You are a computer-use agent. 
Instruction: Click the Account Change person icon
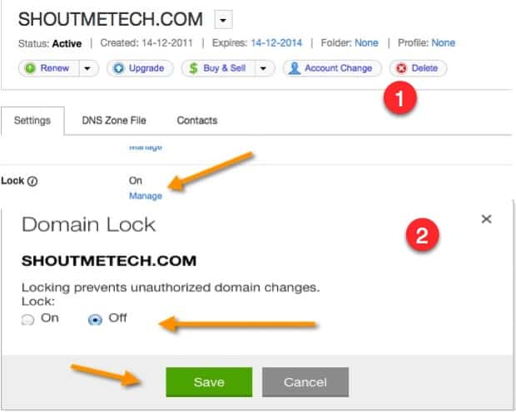click(295, 68)
